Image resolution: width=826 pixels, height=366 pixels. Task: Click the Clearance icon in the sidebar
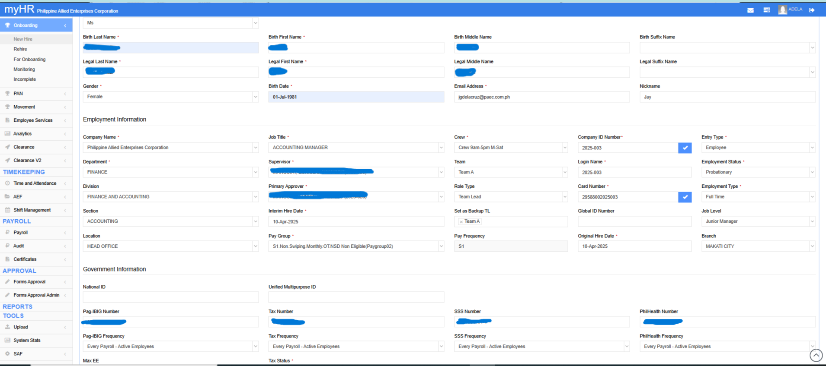[x=7, y=147]
